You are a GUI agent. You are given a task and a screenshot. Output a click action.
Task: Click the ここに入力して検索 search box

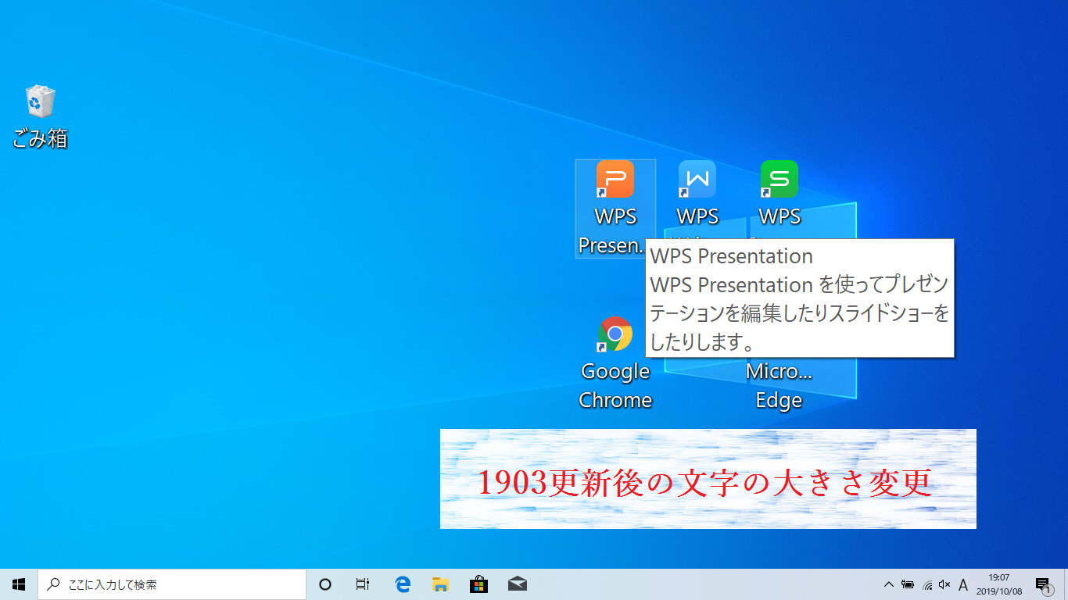172,584
